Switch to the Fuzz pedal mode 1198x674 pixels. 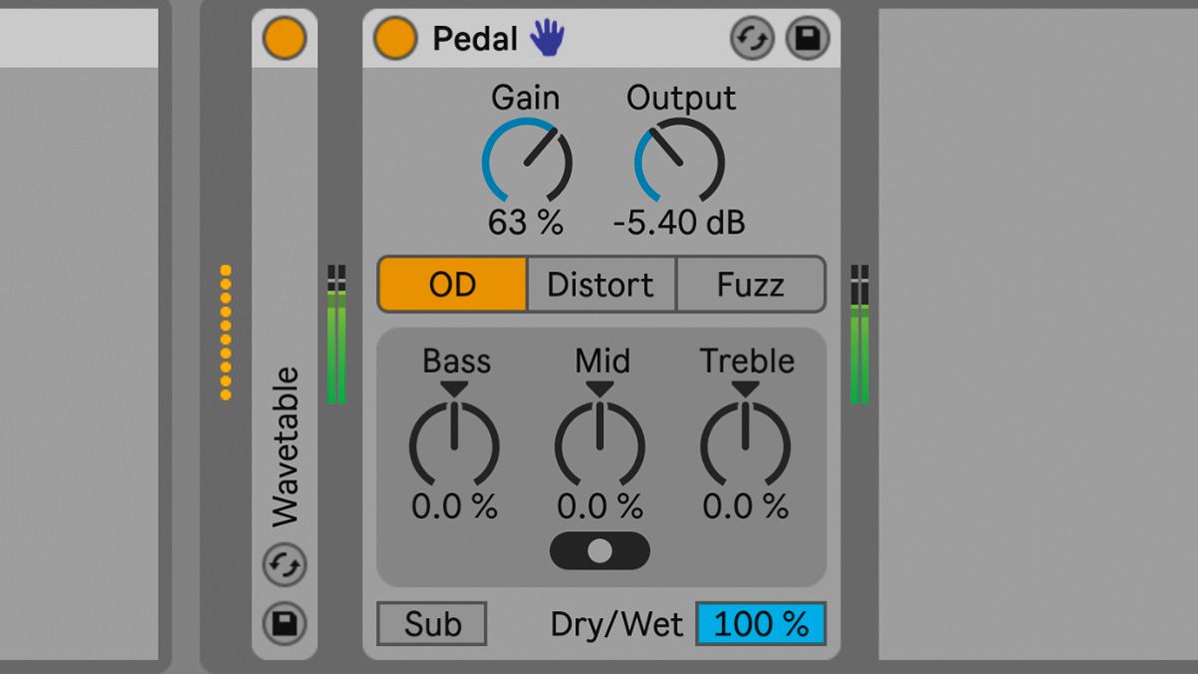coord(751,285)
